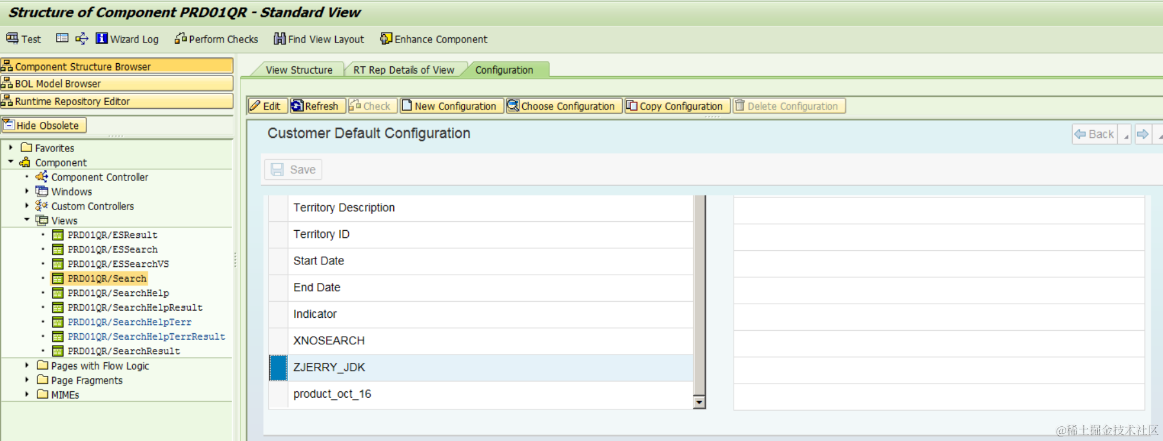Select Component Controller in the tree
1163x441 pixels.
(100, 177)
